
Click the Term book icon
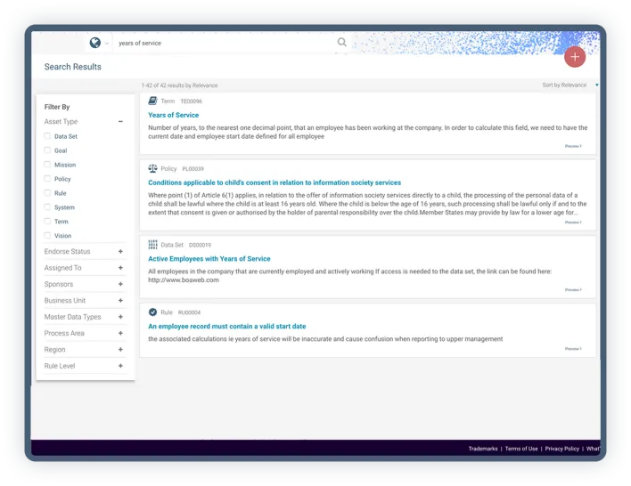click(x=152, y=101)
